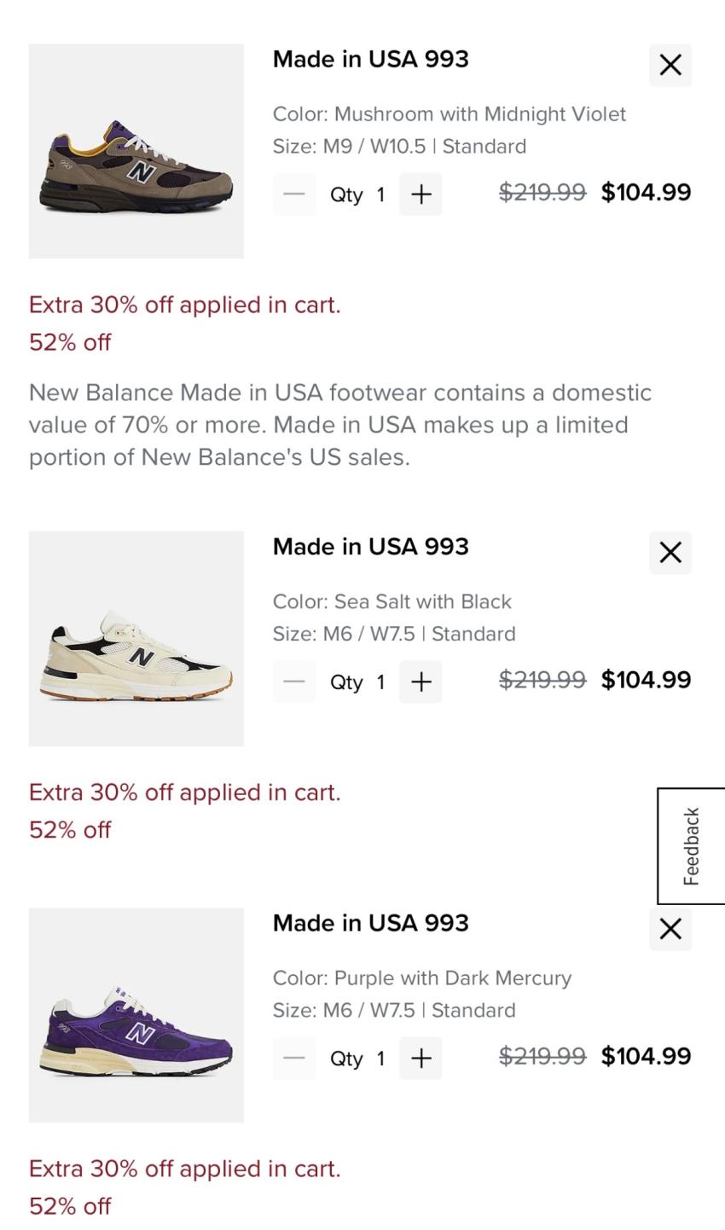Viewport: 725px width, 1230px height.
Task: Click the Color: Purple with Dark Mercury text
Action: coord(421,978)
